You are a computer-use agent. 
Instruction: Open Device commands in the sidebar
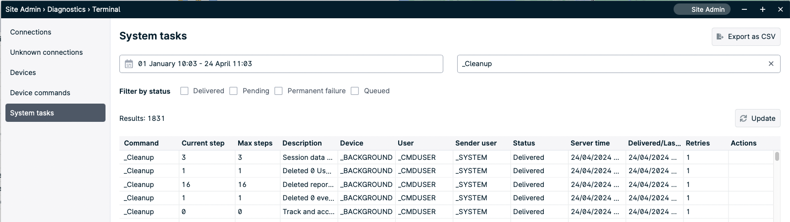pos(55,93)
